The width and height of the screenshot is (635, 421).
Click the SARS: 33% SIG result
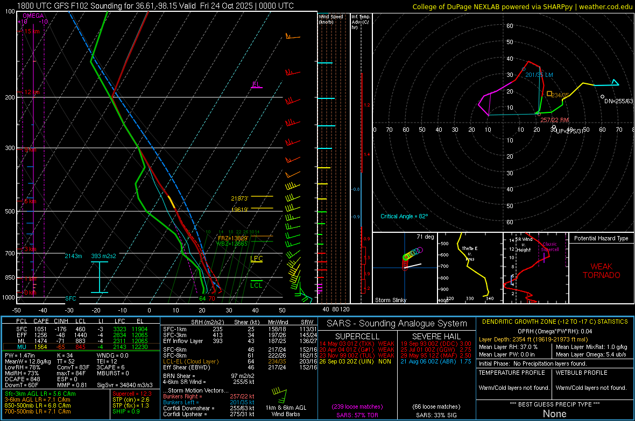click(x=436, y=415)
